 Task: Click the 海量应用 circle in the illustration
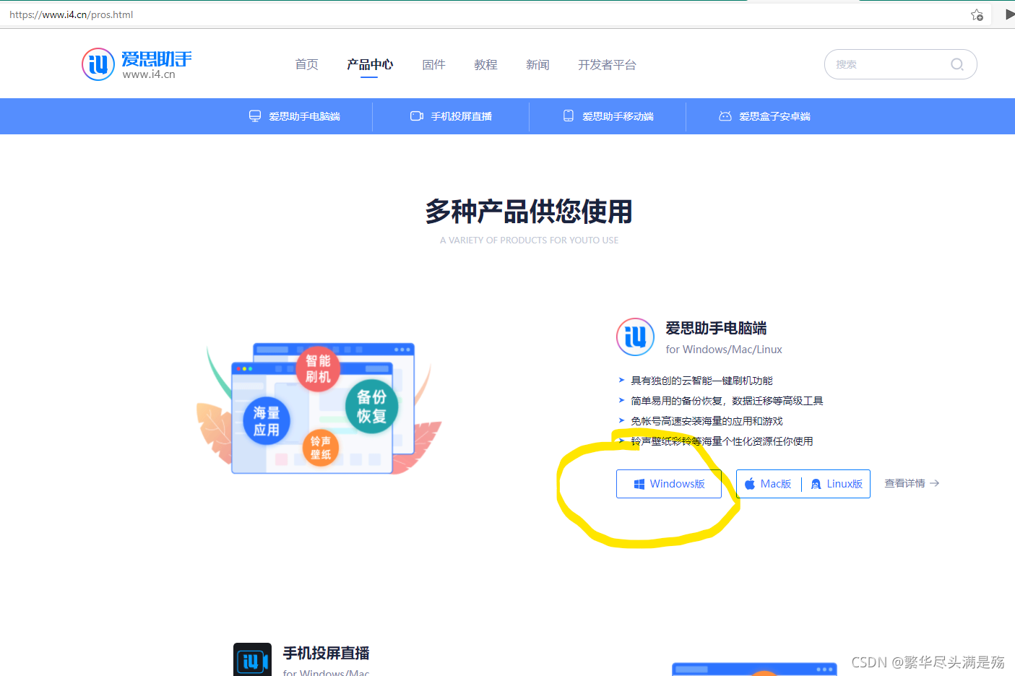[267, 420]
